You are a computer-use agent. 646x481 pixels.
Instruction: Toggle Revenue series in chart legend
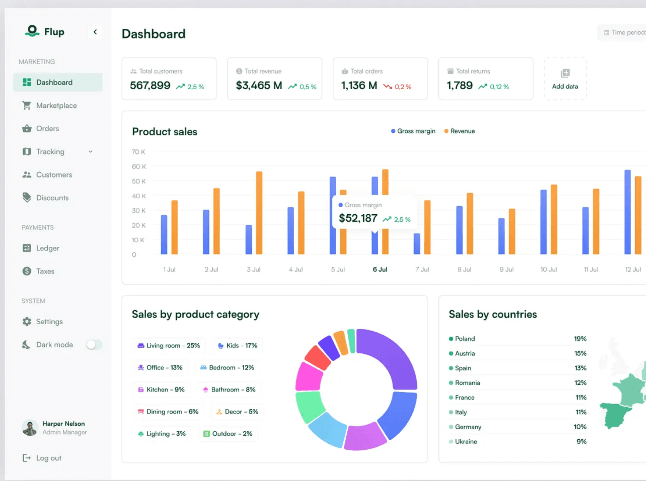[459, 131]
